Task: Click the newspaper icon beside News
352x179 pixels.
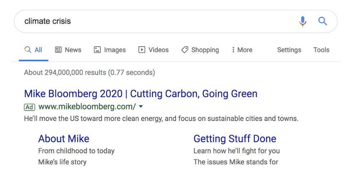Action: [x=58, y=50]
